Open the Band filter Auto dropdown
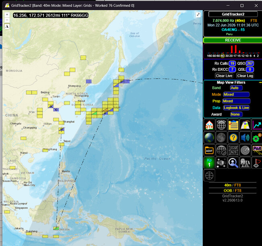Image resolution: width=262 pixels, height=246 pixels. point(236,88)
